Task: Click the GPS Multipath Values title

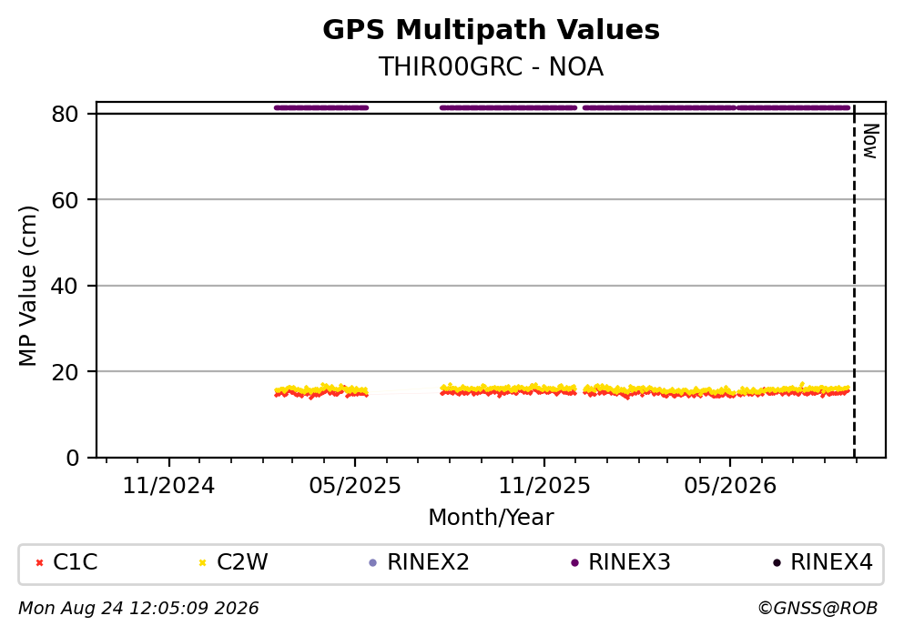Action: coord(492,30)
